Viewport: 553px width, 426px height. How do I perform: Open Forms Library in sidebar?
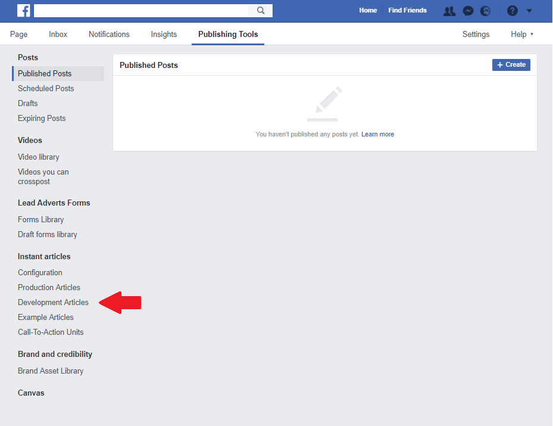41,219
